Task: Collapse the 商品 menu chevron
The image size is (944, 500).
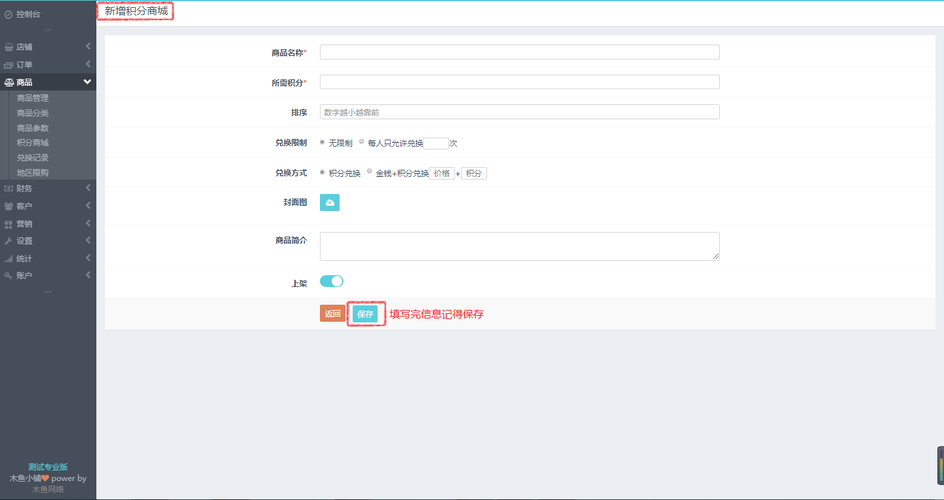Action: (87, 82)
